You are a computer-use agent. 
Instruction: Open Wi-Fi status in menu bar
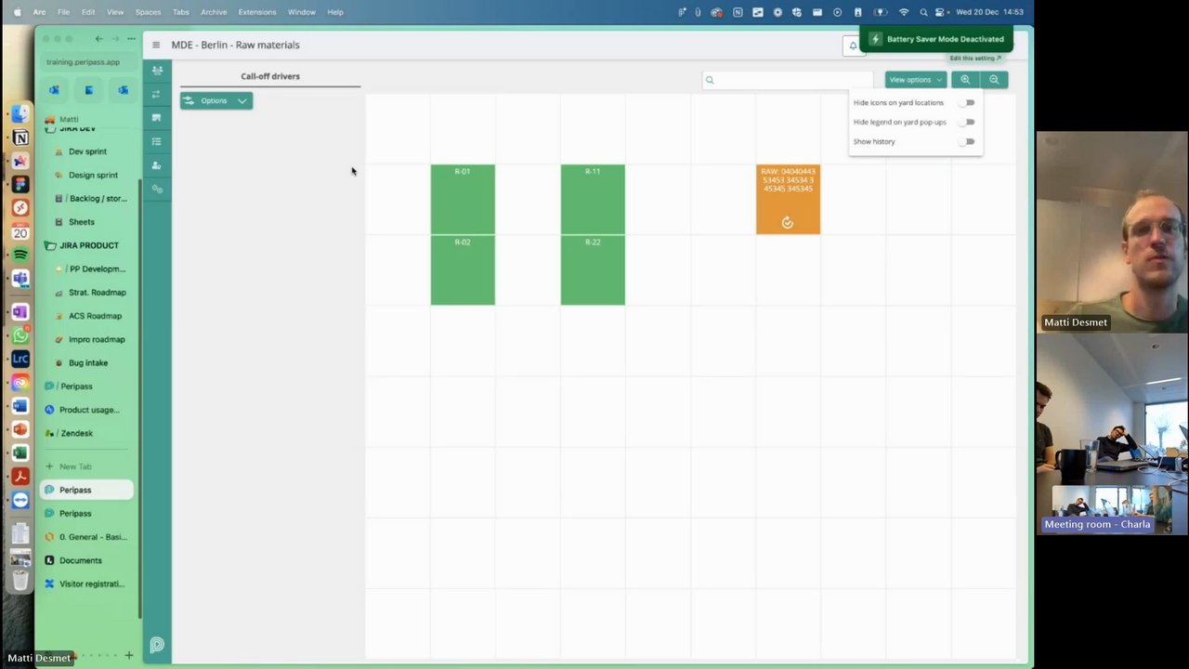point(904,12)
